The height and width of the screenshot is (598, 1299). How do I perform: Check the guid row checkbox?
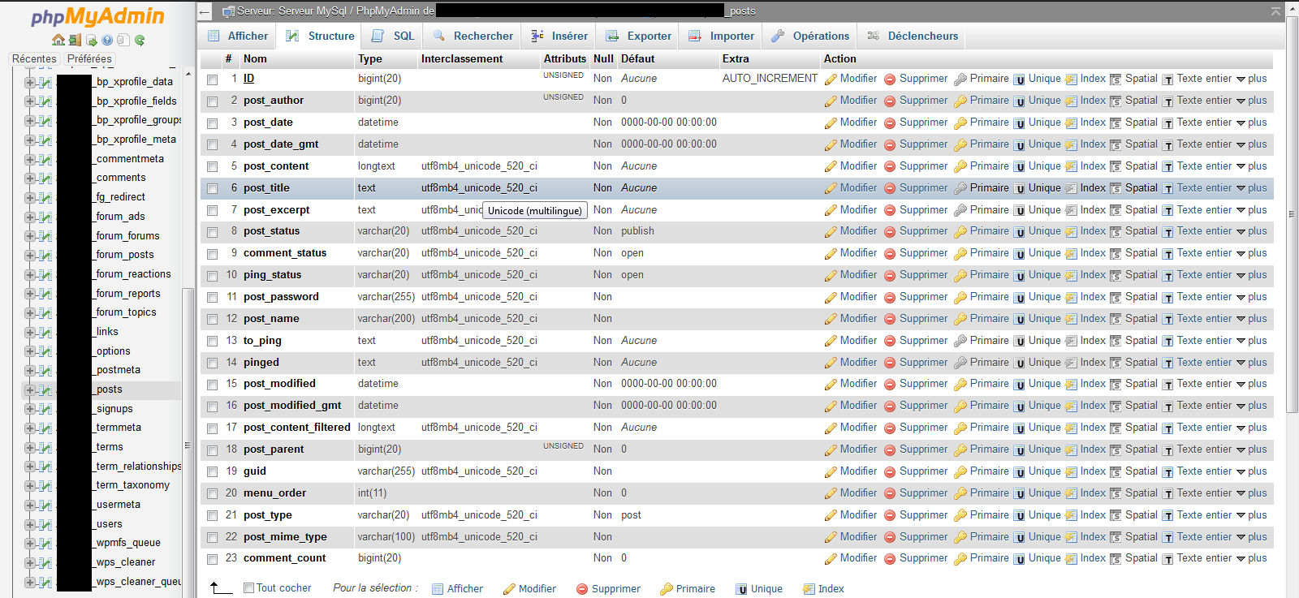click(213, 472)
